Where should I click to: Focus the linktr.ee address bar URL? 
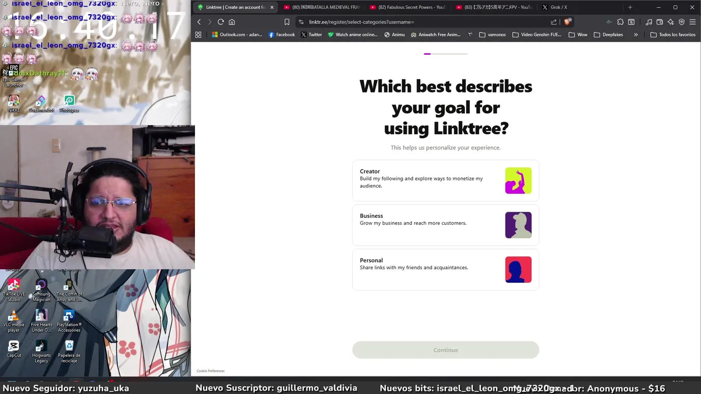[x=361, y=22]
